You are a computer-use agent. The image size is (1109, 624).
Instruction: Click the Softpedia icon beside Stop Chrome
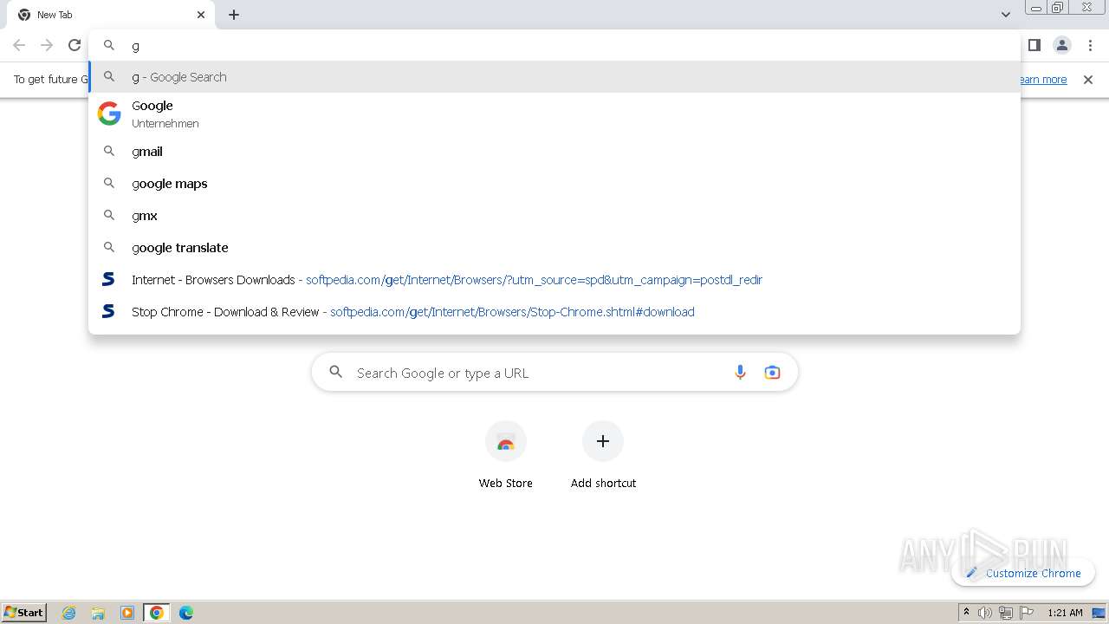(108, 311)
